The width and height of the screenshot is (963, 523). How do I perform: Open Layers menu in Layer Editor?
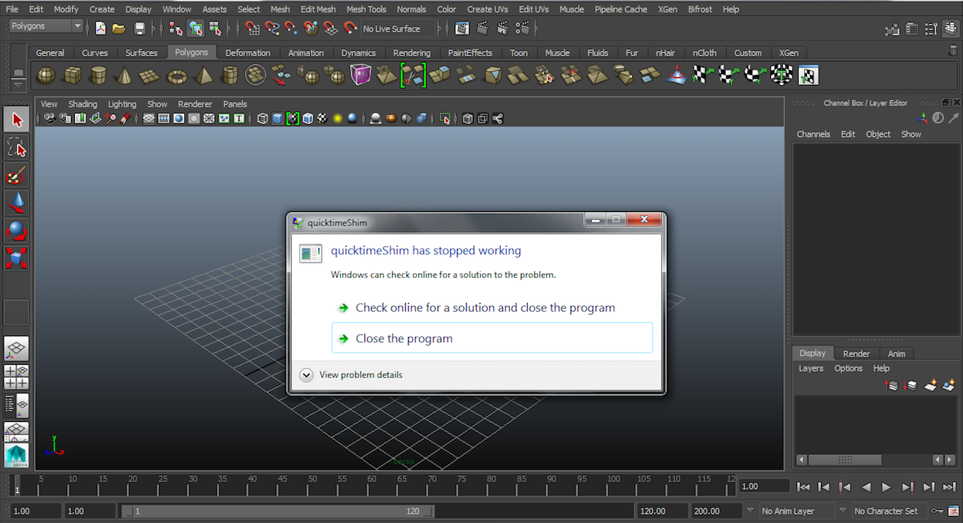[811, 369]
